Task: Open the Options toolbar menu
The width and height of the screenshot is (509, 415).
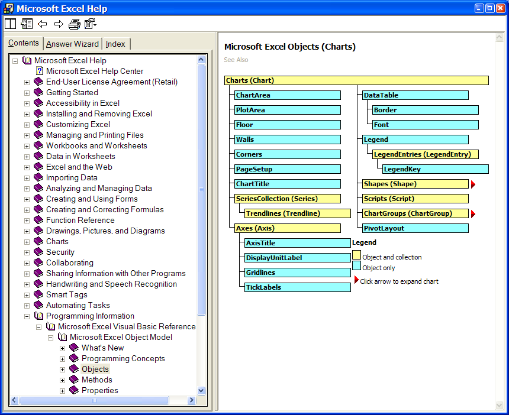Action: pos(90,24)
